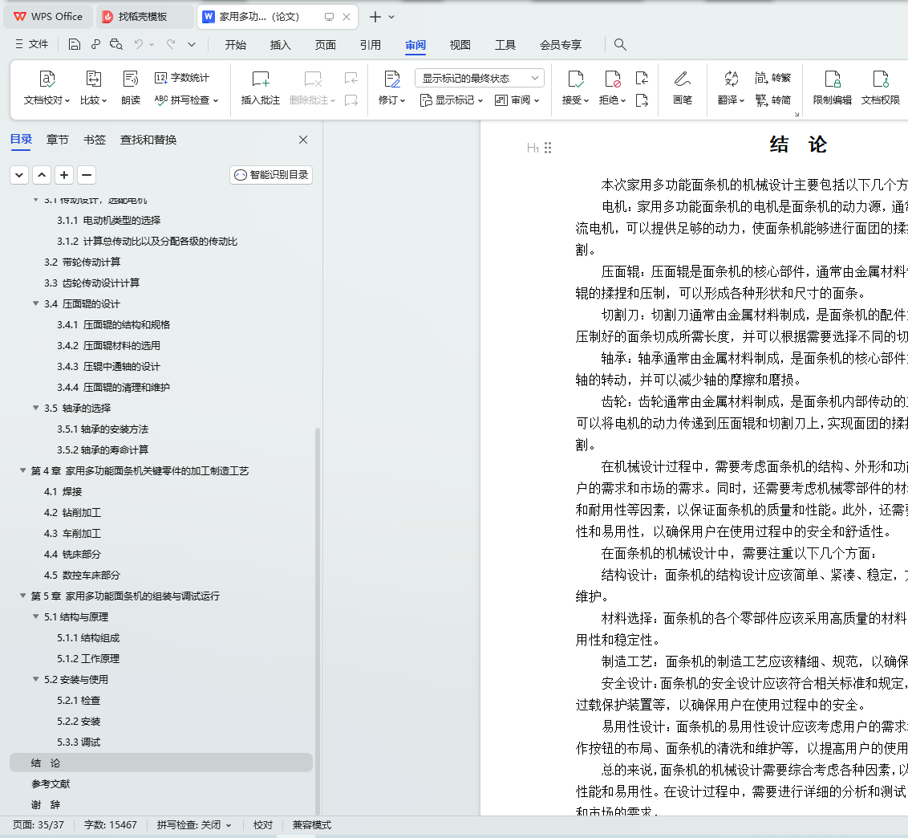Click the navigation pane vertical scrollbar
This screenshot has height=838, width=908.
point(318,620)
